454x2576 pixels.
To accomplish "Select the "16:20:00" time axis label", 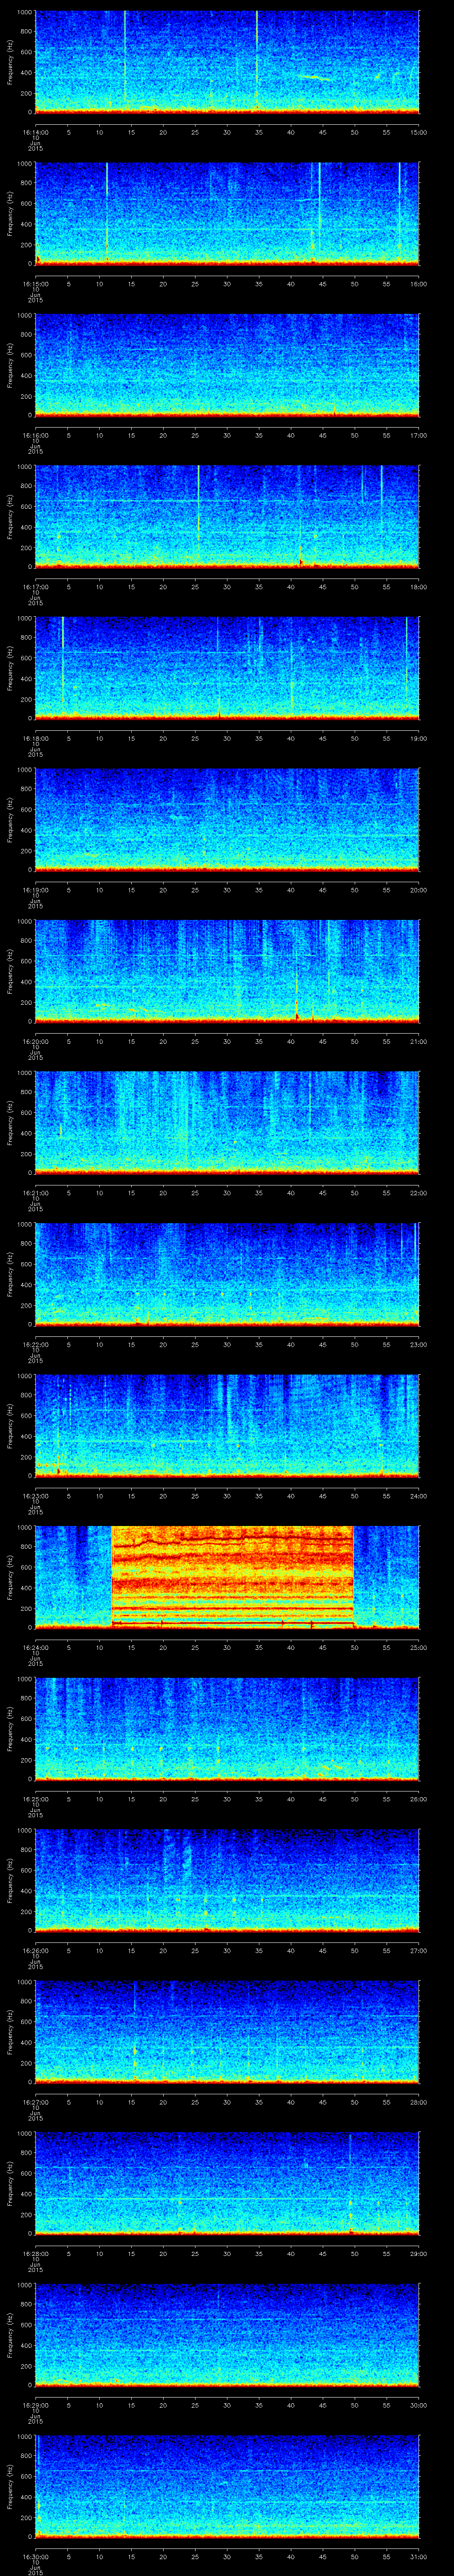I will [36, 1041].
